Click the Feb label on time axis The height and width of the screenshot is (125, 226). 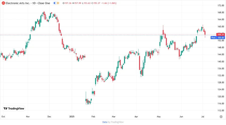tap(93, 116)
